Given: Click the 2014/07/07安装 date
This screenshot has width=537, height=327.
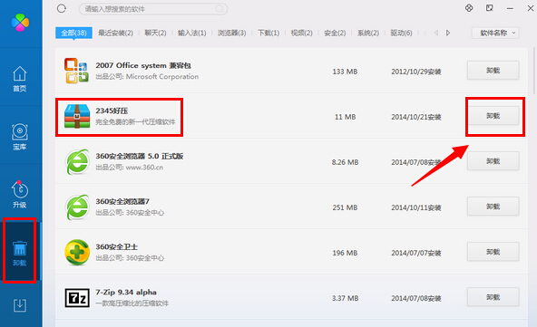Looking at the screenshot, I should coord(416,253).
